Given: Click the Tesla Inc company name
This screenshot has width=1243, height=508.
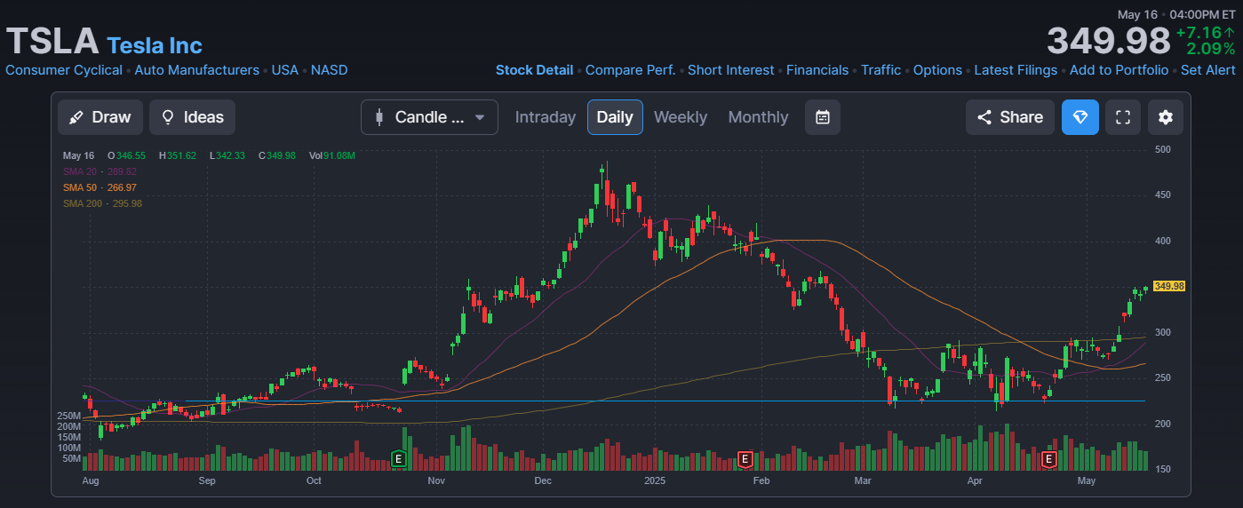Looking at the screenshot, I should point(155,45).
